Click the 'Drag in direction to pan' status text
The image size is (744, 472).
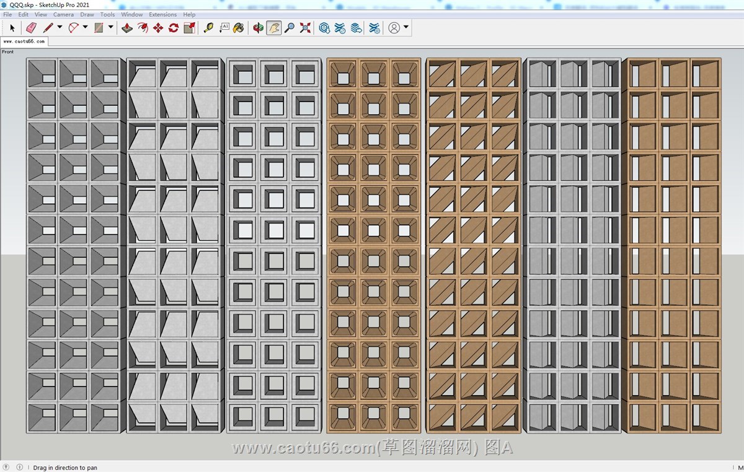[65, 468]
